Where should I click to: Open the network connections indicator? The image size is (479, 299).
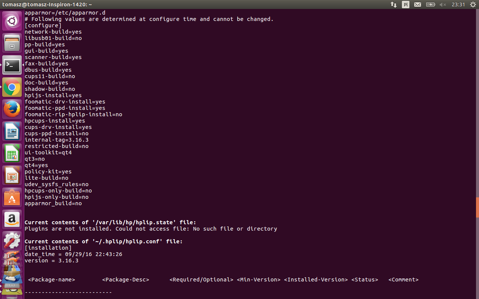394,4
